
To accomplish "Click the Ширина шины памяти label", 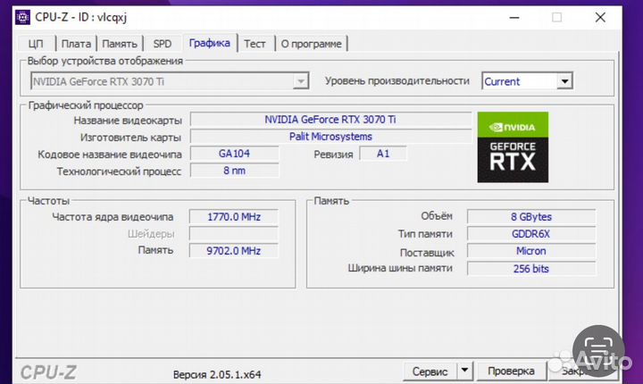I will (x=400, y=268).
